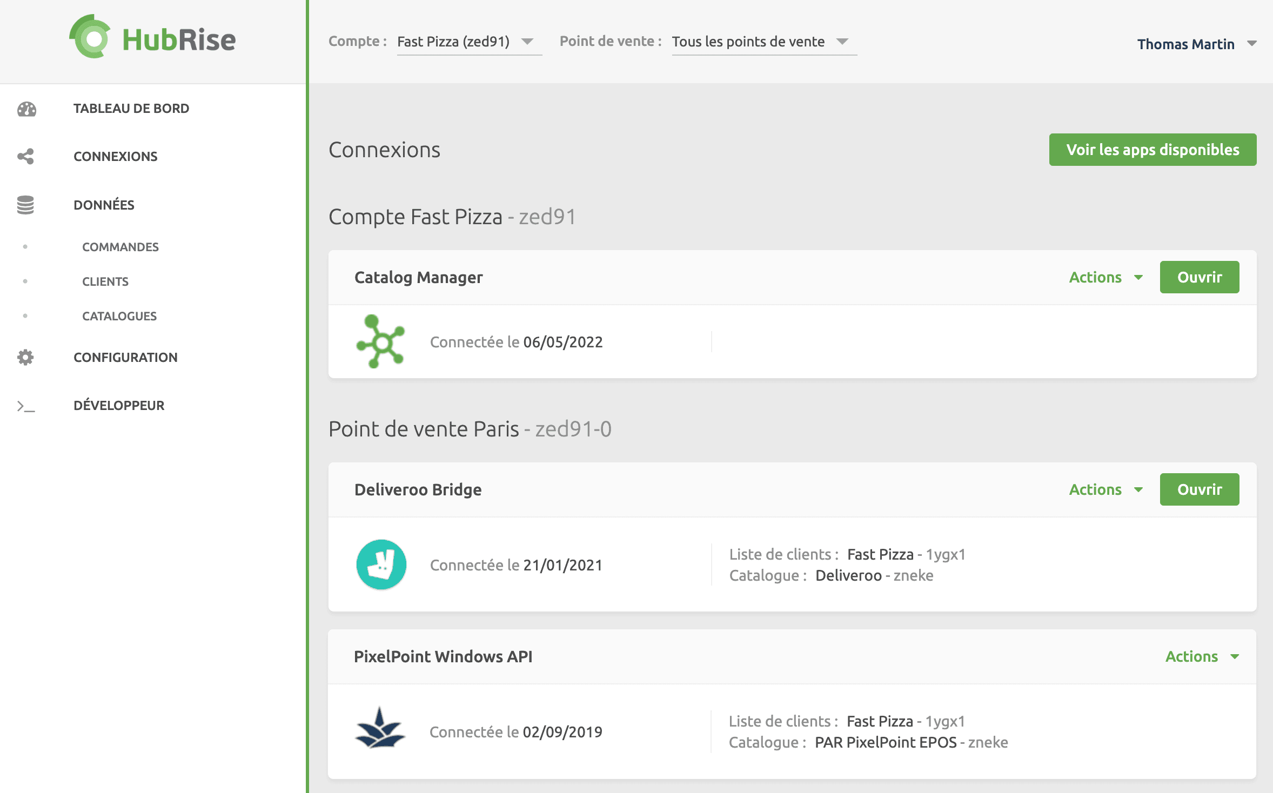Open Configuration via the gear icon
Image resolution: width=1273 pixels, height=793 pixels.
25,357
